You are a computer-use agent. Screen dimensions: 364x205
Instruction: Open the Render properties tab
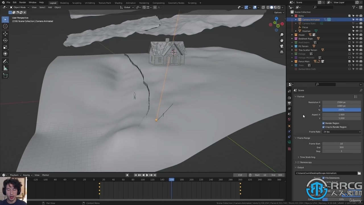(x=289, y=98)
